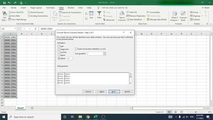Switch to the Formulas tab

[50, 8]
